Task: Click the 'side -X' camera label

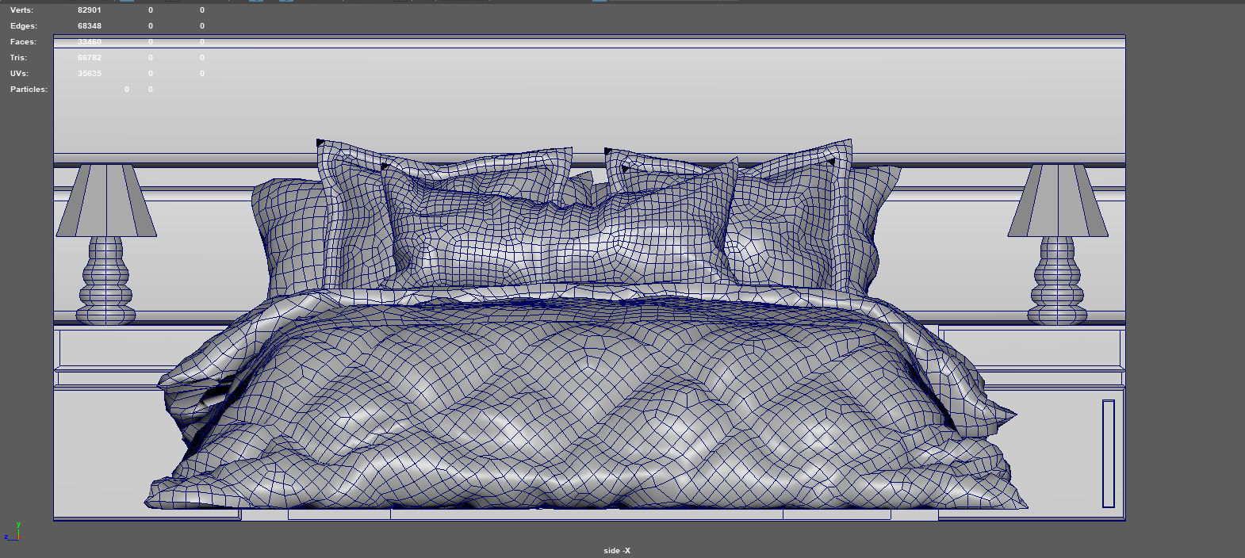Action: click(617, 551)
